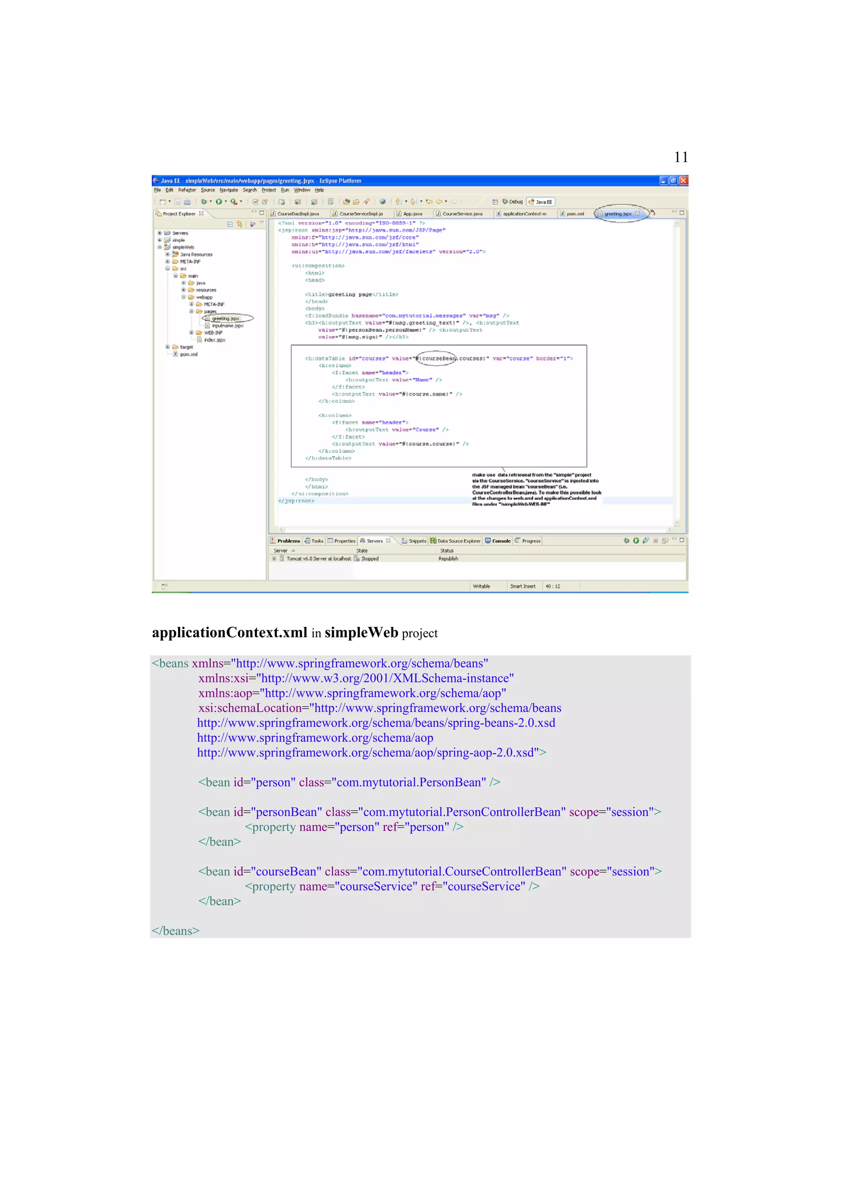
Task: Open the File menu
Action: 158,190
